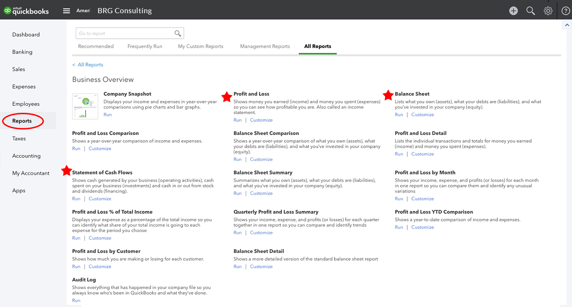This screenshot has width=572, height=307.
Task: Click the magnifier search icon in header
Action: [x=530, y=11]
